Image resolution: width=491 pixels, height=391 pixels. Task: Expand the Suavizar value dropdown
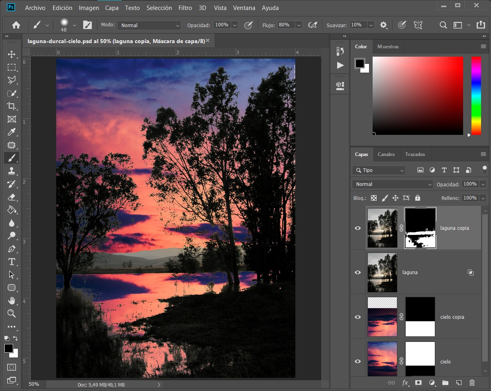pos(371,25)
